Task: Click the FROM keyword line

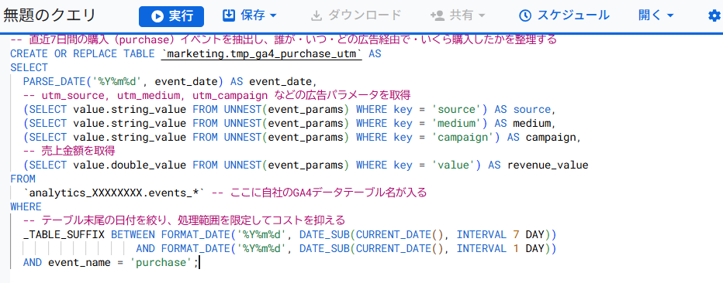Action: [22, 179]
